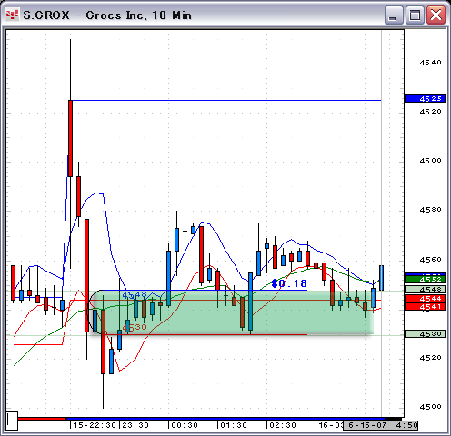Click the blue horizontal scroll bar segment
This screenshot has height=436, width=451.
tap(225, 419)
